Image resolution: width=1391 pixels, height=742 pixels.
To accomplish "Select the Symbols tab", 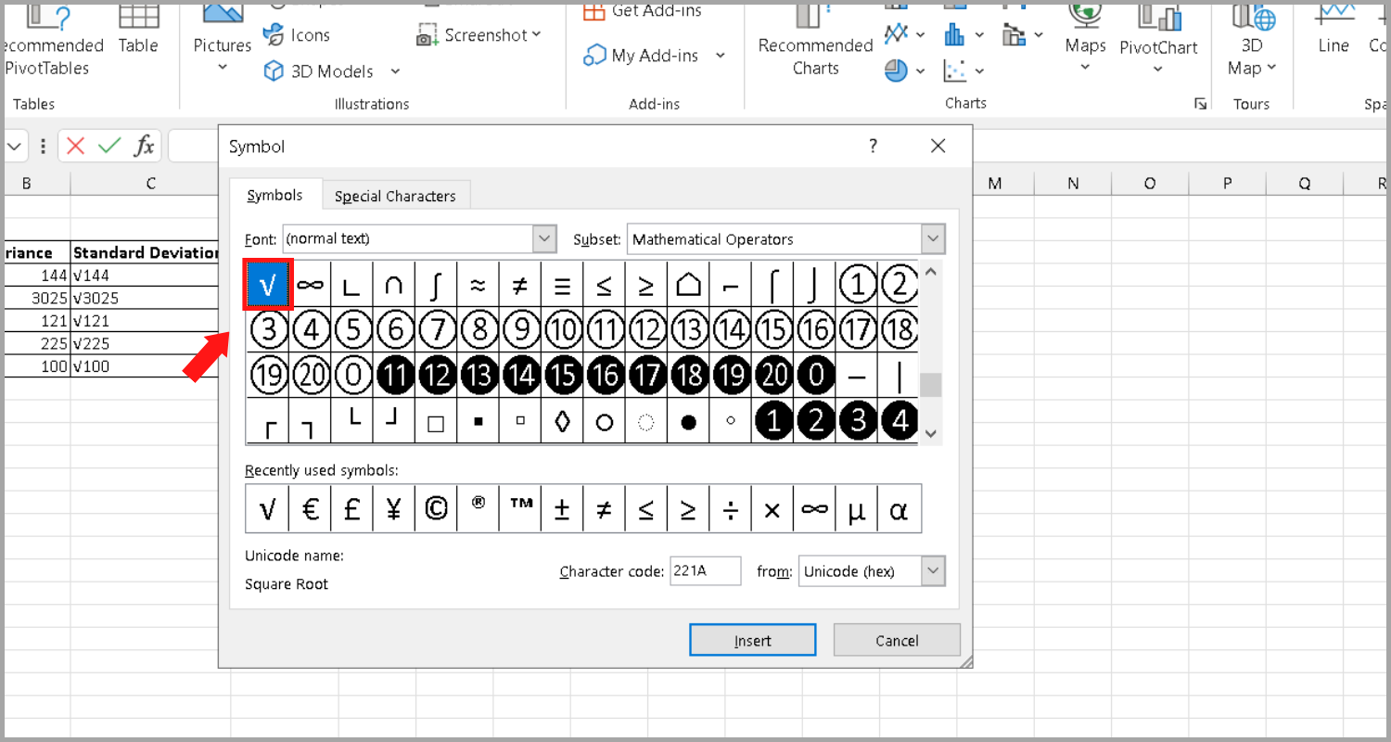I will [274, 195].
